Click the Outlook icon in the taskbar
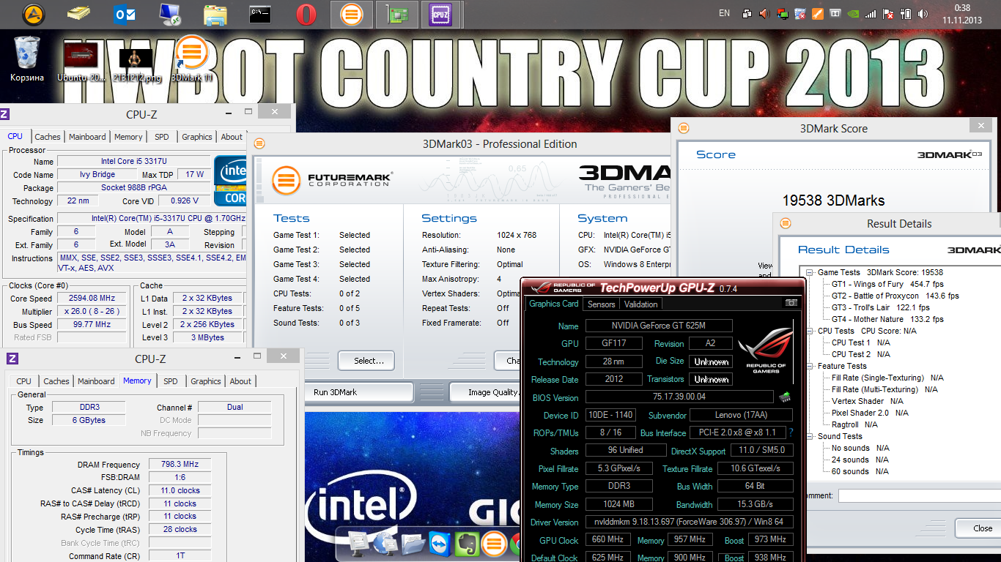 coord(125,14)
